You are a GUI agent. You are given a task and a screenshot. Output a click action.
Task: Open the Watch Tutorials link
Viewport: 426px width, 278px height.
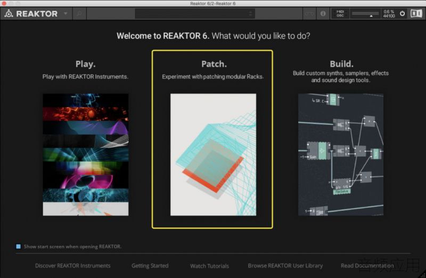(x=209, y=266)
